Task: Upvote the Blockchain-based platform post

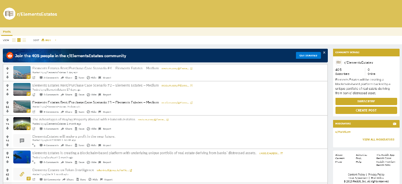Action: tap(7, 153)
